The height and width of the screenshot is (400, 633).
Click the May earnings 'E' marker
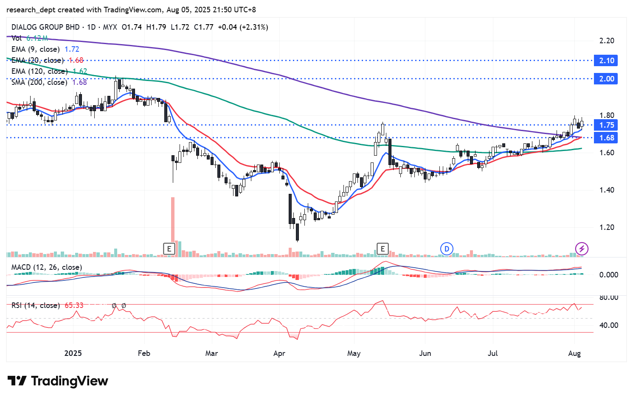coord(383,249)
